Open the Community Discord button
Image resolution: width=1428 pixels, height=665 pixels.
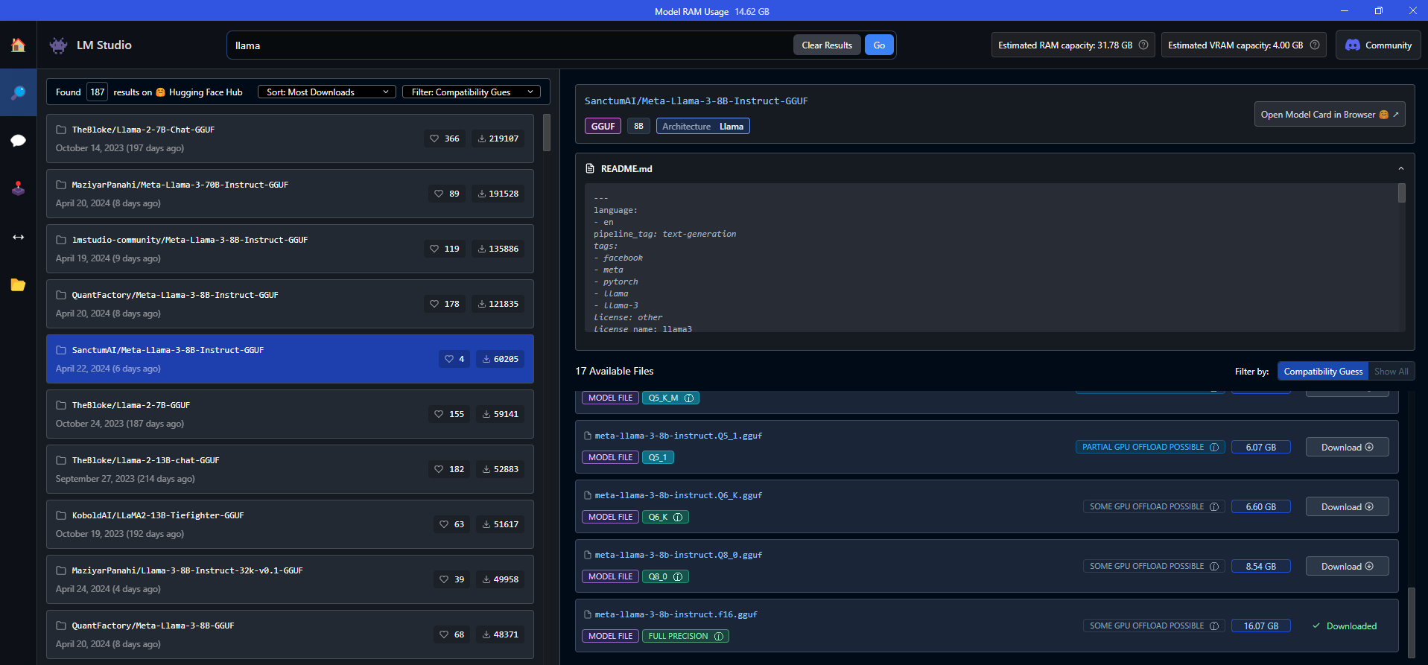[1378, 45]
